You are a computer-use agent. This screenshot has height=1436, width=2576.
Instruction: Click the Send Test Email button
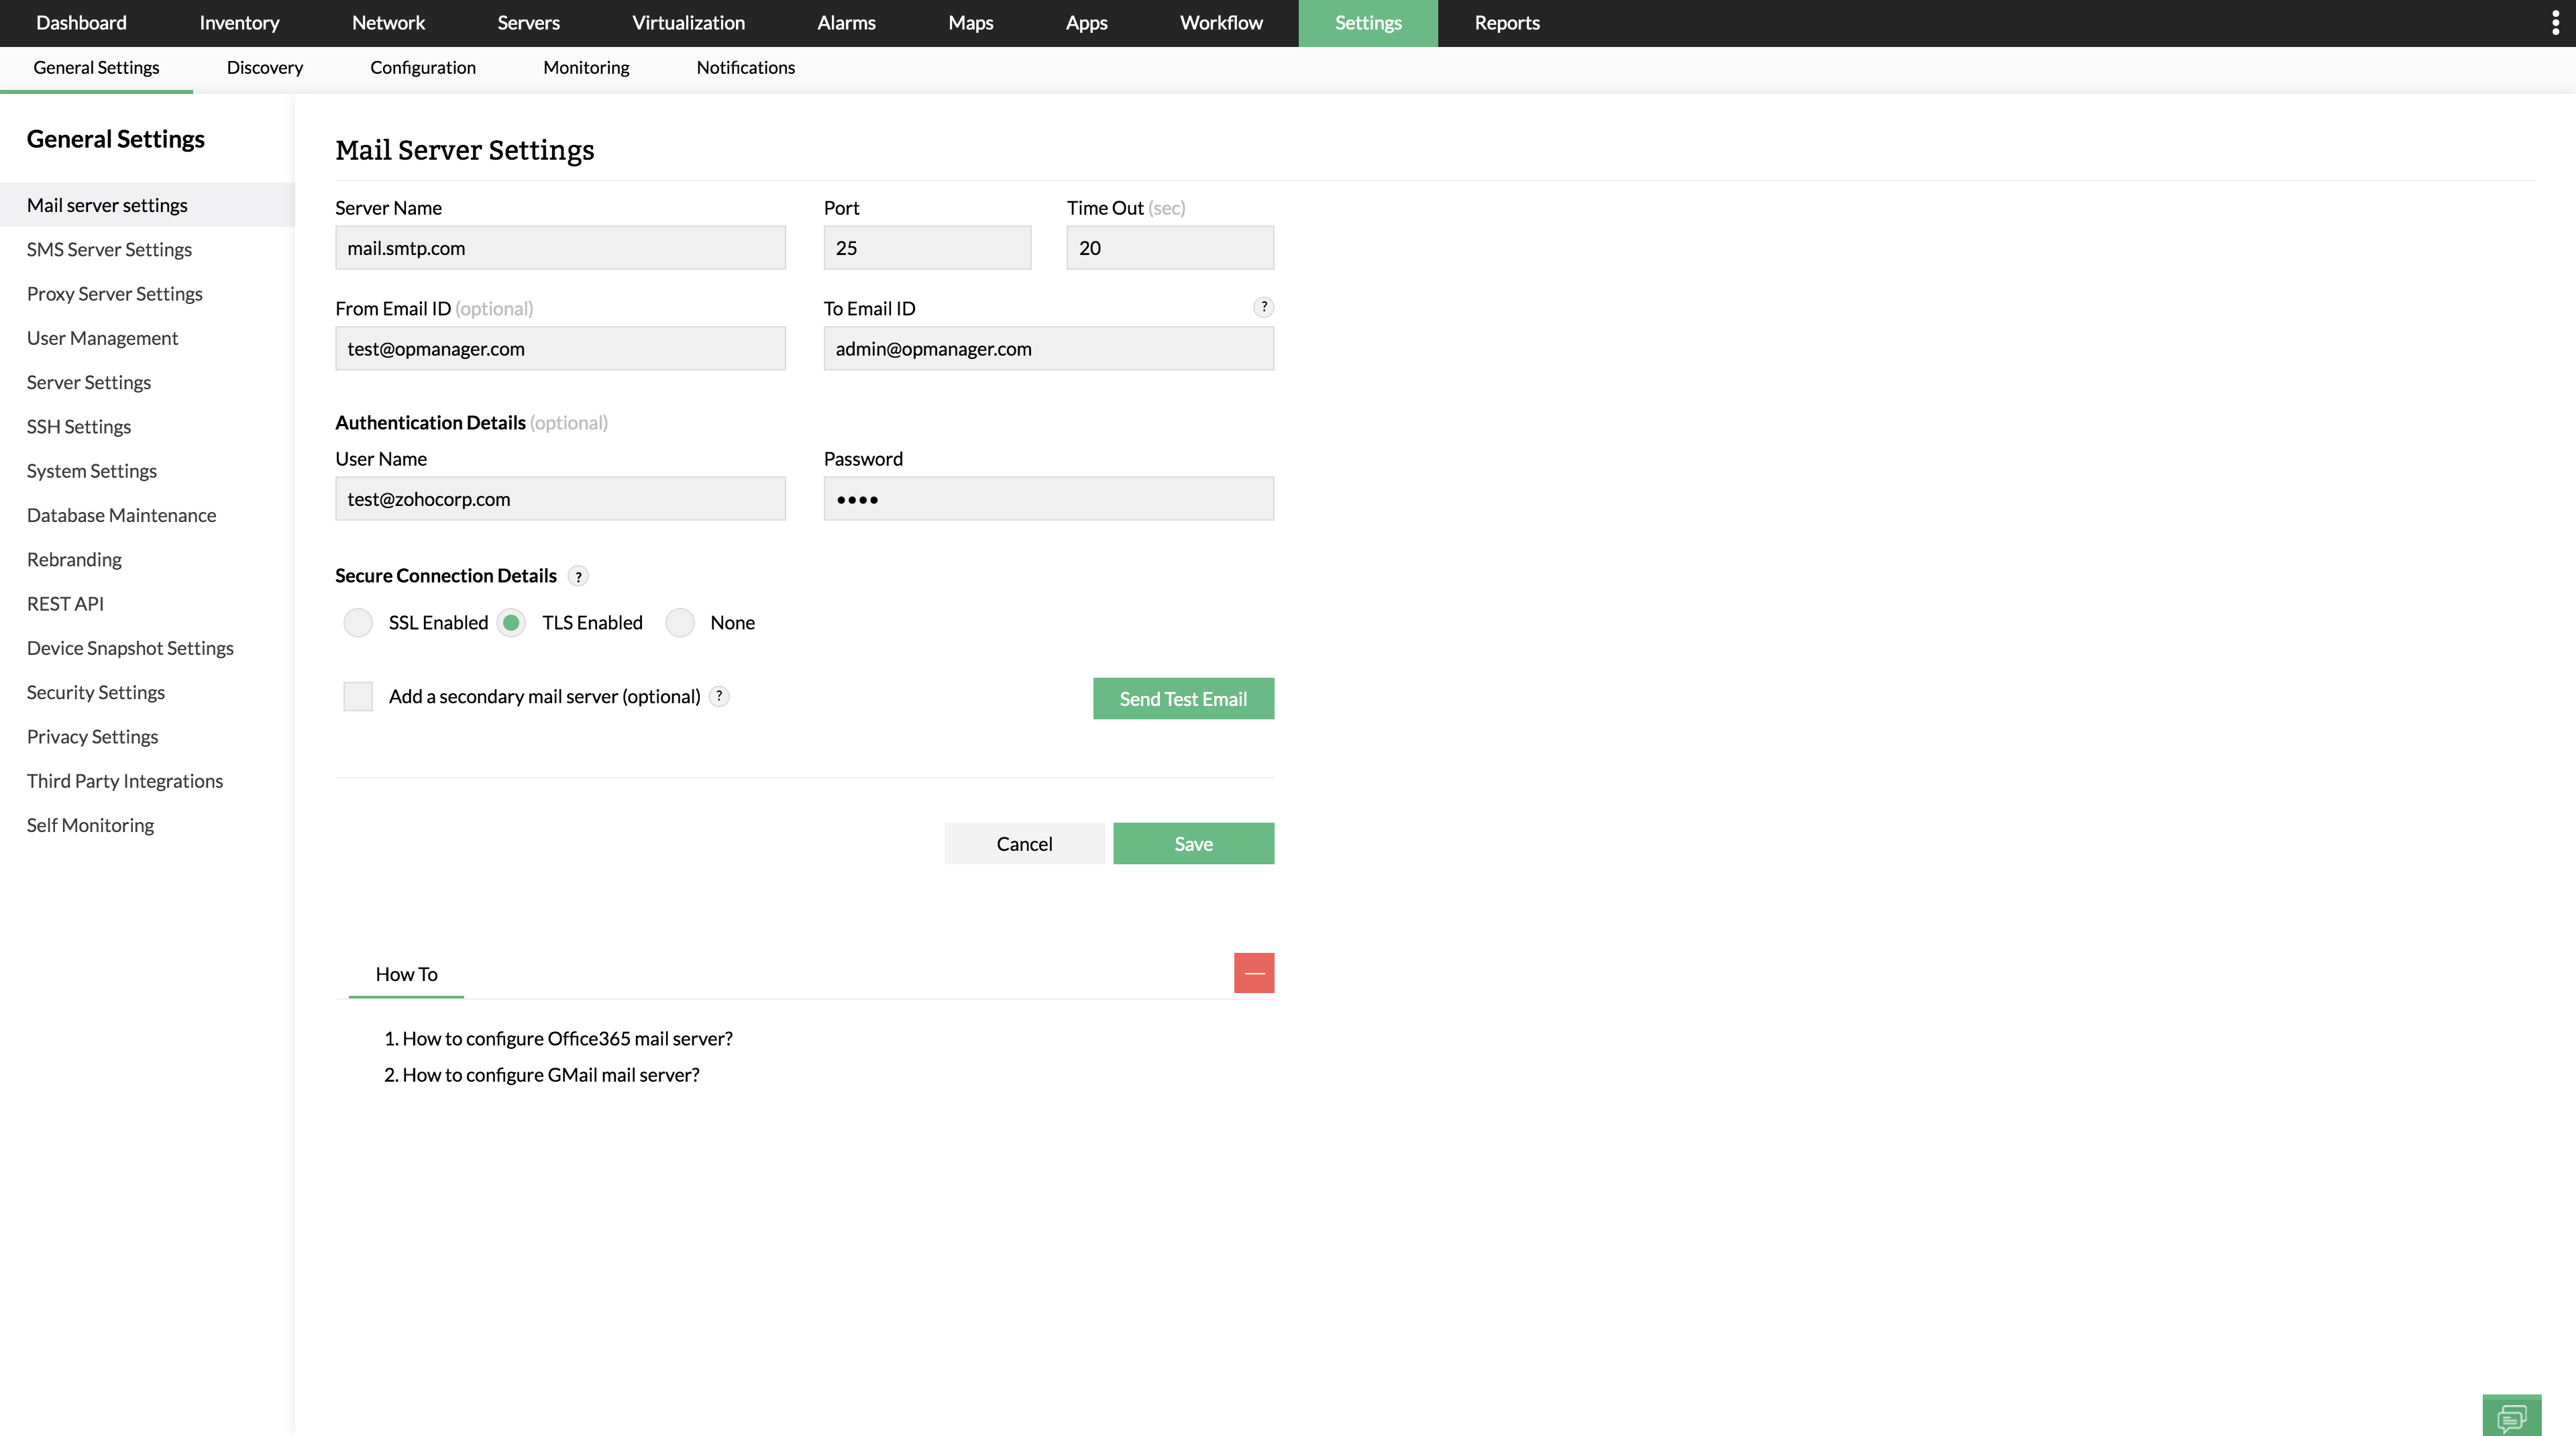click(x=1183, y=699)
